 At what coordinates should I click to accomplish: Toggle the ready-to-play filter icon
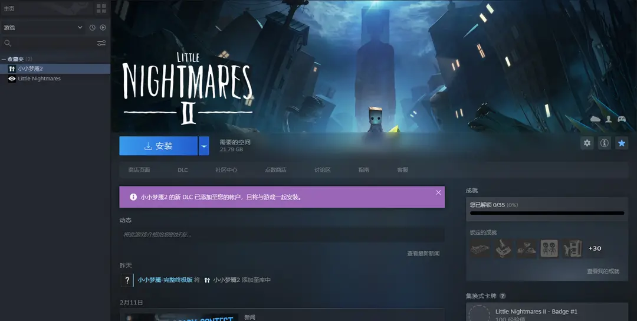pyautogui.click(x=103, y=28)
